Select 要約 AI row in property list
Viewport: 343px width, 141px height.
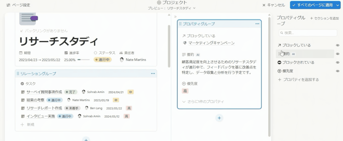[305, 54]
